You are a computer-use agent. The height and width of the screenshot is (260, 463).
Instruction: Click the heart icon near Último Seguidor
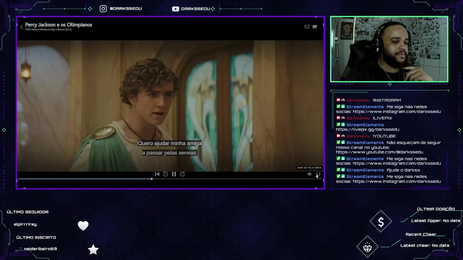point(83,226)
